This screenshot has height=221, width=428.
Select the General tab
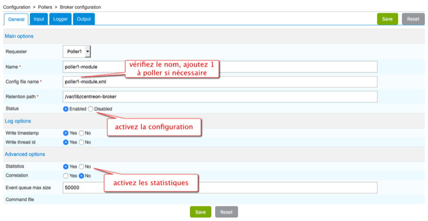point(16,19)
